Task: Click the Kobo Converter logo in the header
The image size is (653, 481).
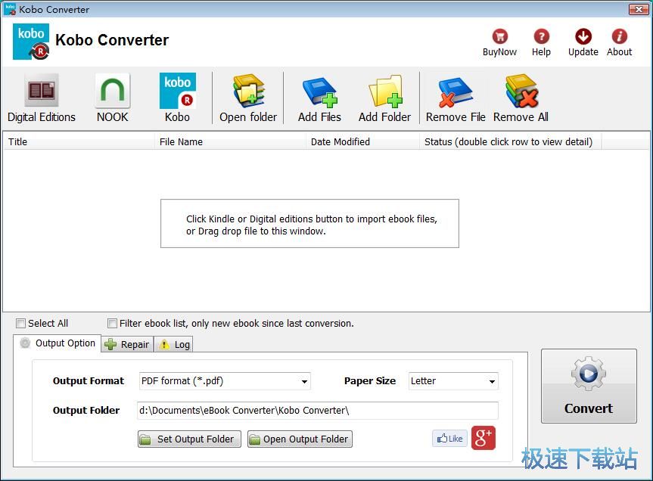Action: tap(31, 42)
